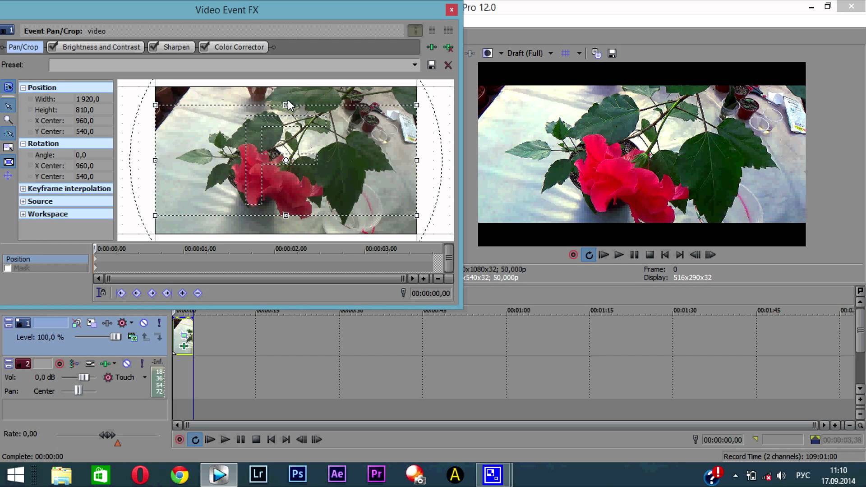
Task: Toggle the Brightness and Contrast checkbox
Action: pyautogui.click(x=53, y=46)
